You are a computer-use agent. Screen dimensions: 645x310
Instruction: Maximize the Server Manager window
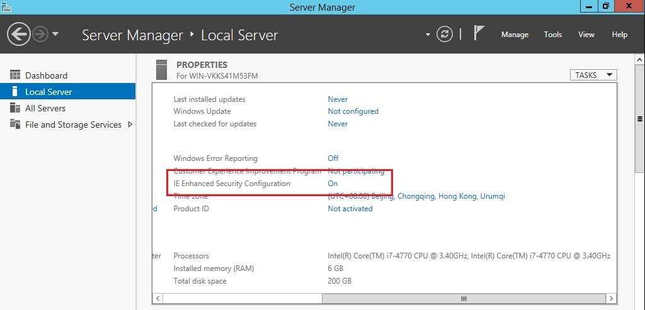[x=605, y=6]
